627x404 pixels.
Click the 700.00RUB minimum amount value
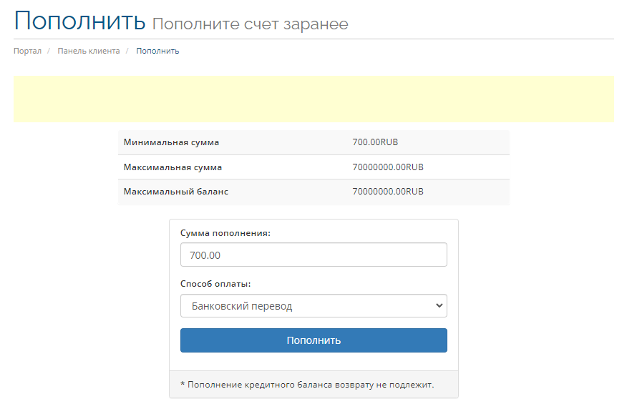pyautogui.click(x=375, y=142)
